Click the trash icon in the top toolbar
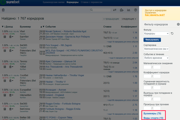Viewport: 180px width, 120px height. 3,10
